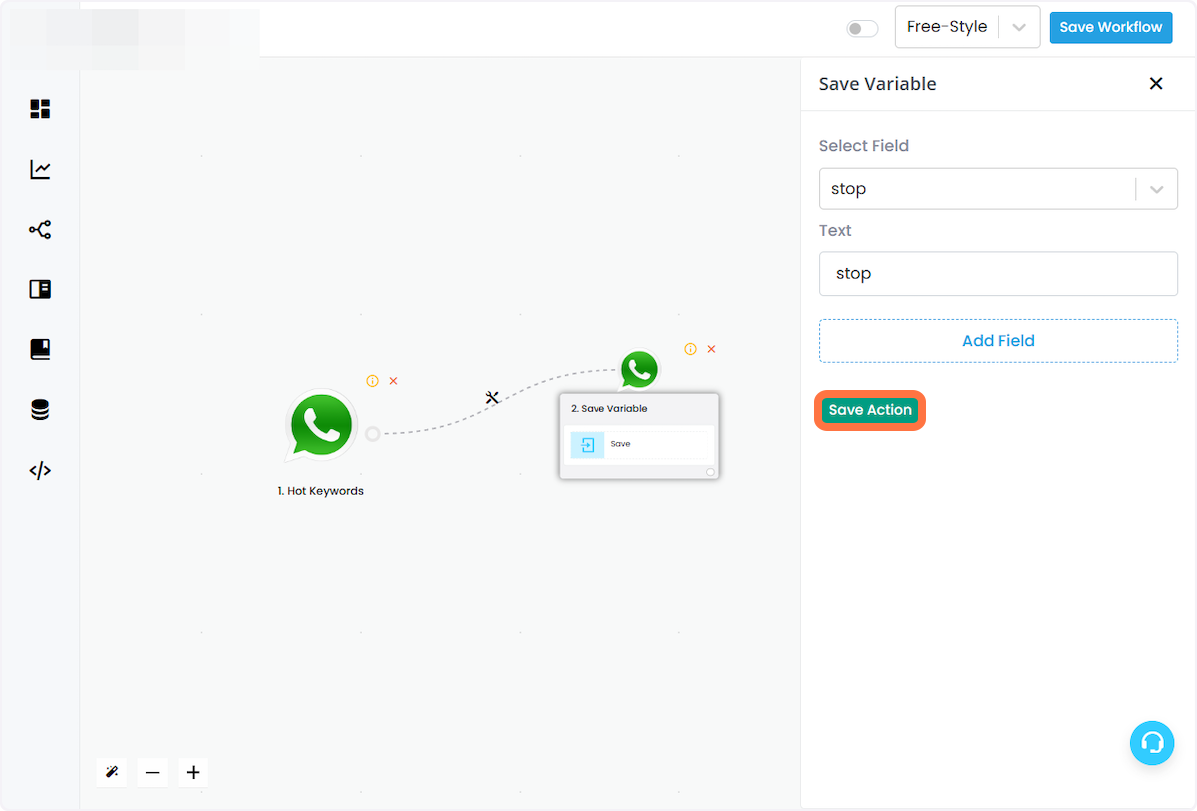Open the workflow nodes icon in sidebar

40,230
